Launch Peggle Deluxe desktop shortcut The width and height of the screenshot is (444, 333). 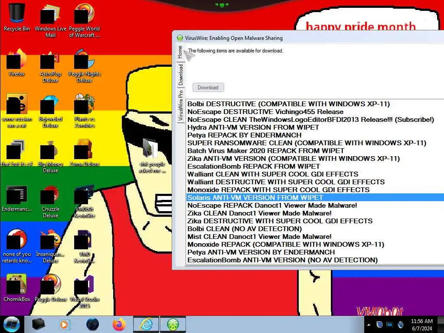(50, 288)
